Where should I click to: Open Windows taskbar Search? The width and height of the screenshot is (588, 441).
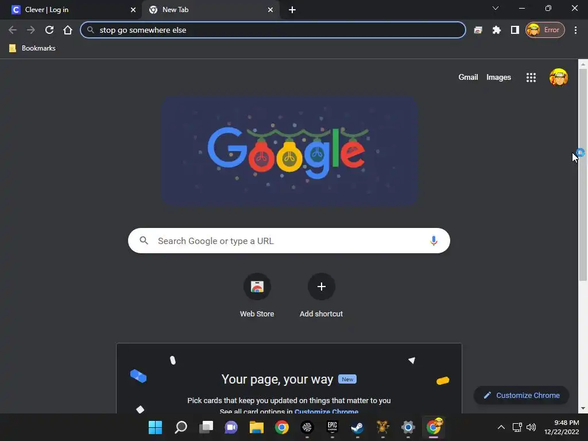click(x=181, y=427)
